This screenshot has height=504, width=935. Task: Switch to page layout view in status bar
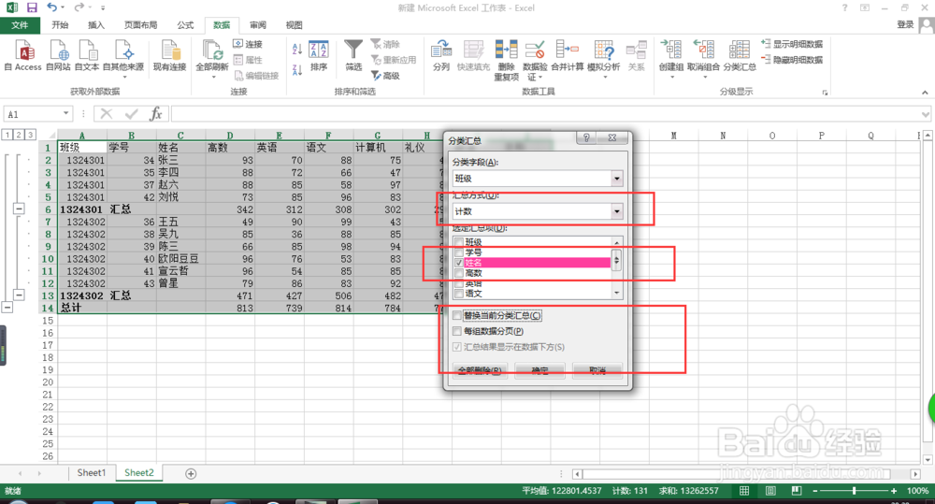click(x=770, y=491)
